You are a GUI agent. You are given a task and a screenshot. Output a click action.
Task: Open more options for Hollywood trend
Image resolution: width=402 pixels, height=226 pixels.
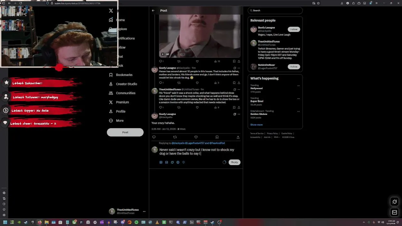(298, 86)
